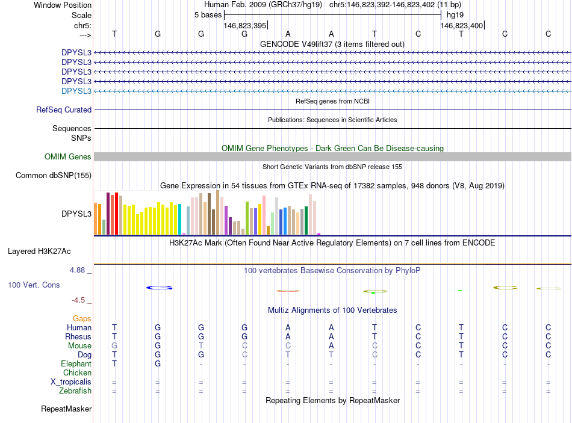Click the light-blue DPYSL3 transcript label
Viewport: 572px width, 423px height.
76,91
